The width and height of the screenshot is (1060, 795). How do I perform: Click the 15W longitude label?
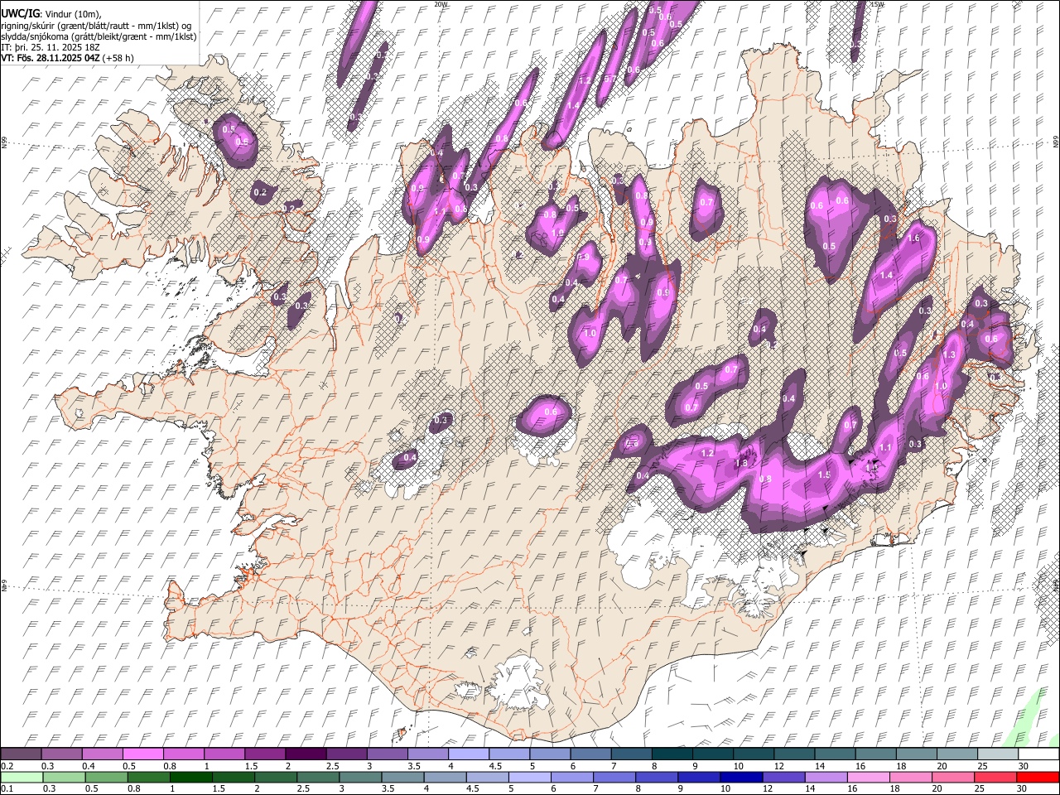[879, 4]
